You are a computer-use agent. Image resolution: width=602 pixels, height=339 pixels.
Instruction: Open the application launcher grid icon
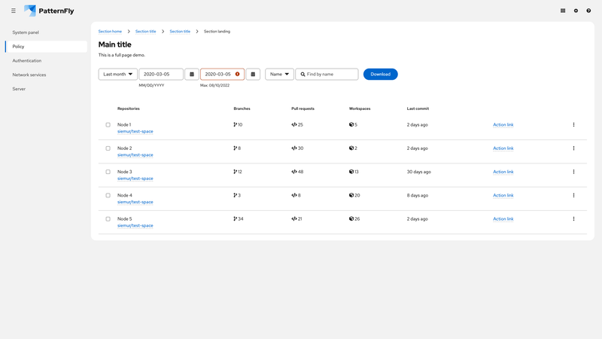coord(563,11)
